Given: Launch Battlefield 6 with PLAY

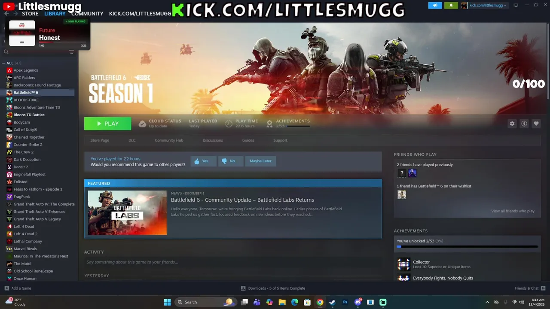Looking at the screenshot, I should click(x=108, y=124).
